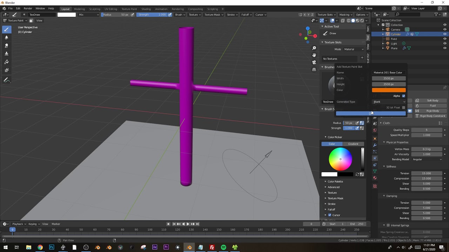Image resolution: width=449 pixels, height=252 pixels.
Task: Select the Smear tool in left toolbar
Action: tap(6, 45)
